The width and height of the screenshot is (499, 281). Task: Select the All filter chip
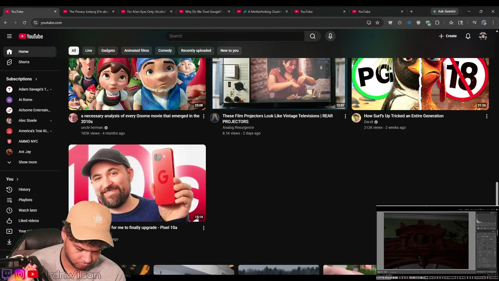click(x=74, y=50)
